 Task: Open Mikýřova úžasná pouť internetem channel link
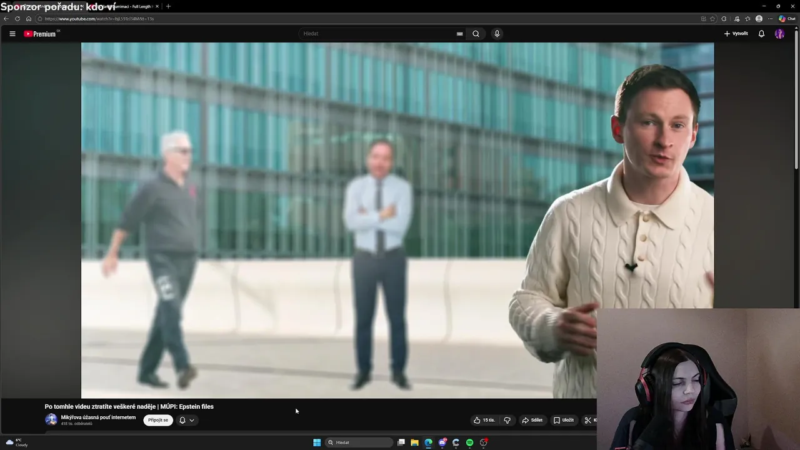coord(98,417)
